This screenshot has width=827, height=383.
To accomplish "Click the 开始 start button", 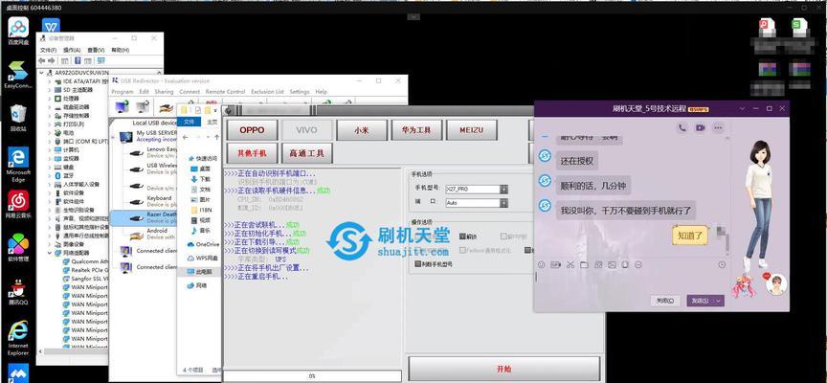I will coord(504,369).
